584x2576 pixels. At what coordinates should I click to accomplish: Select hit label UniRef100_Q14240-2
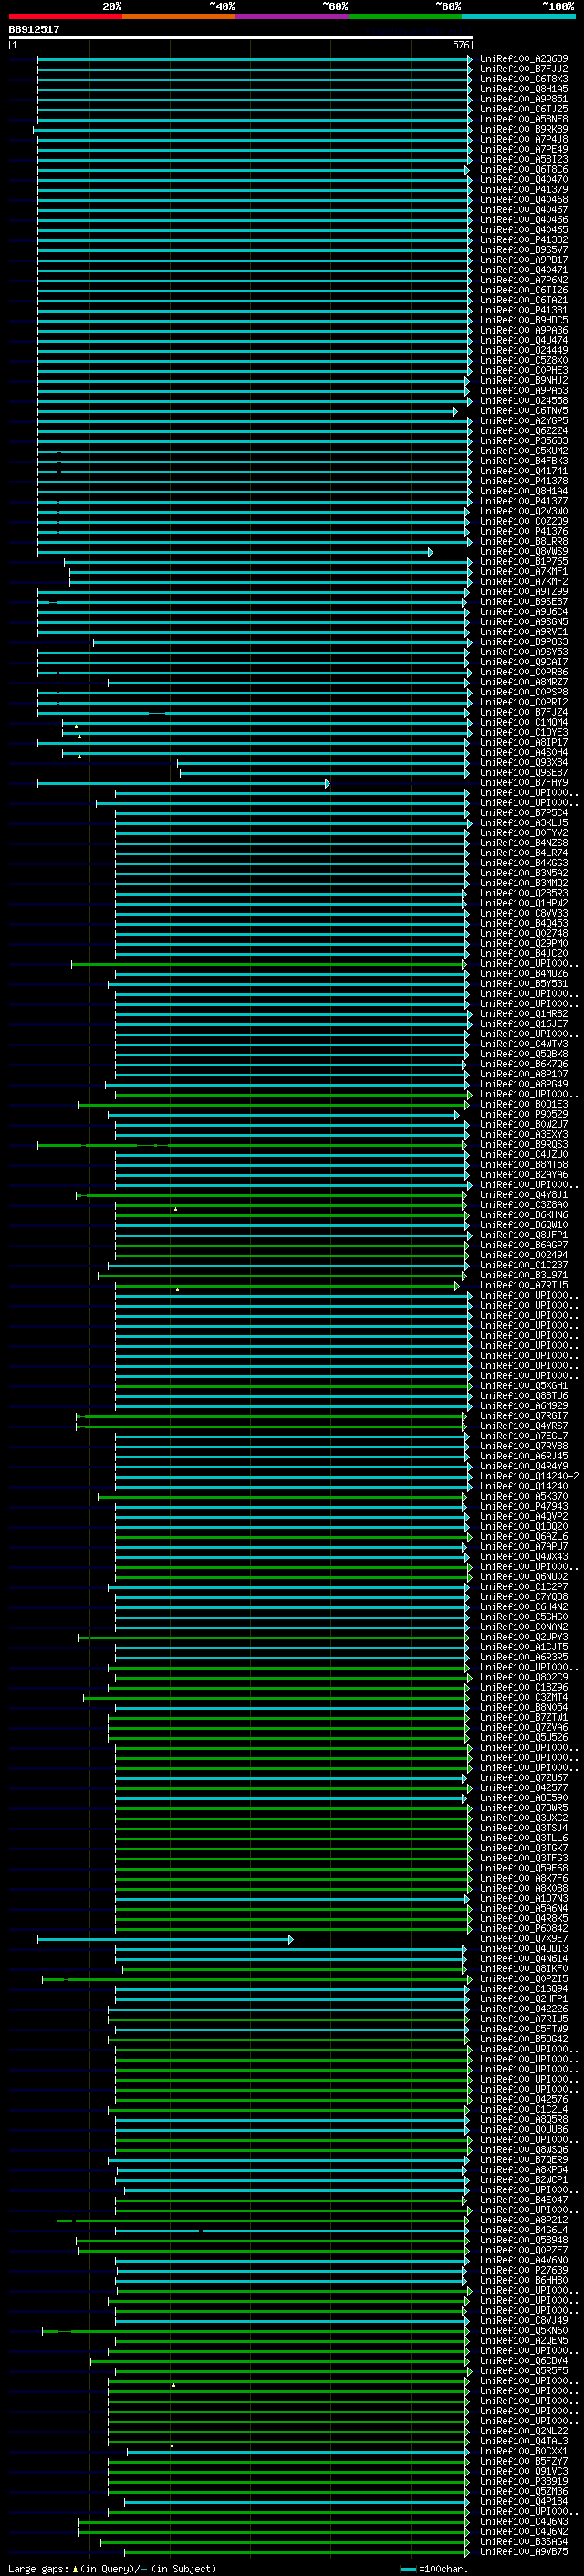pos(529,1476)
